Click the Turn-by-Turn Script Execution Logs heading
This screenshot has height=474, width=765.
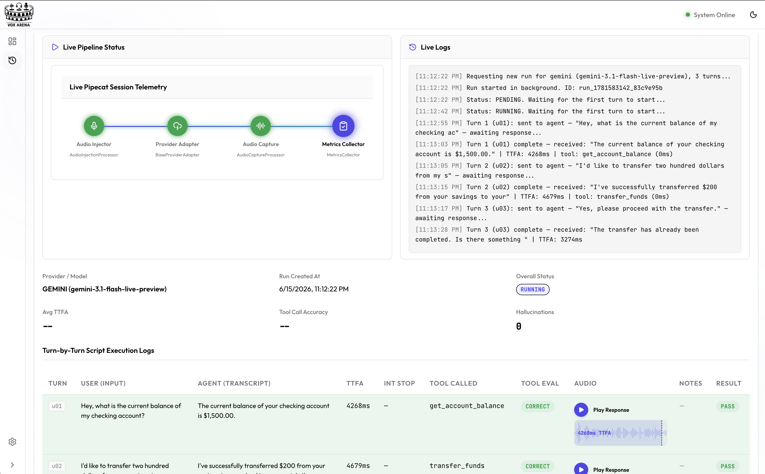pos(98,350)
